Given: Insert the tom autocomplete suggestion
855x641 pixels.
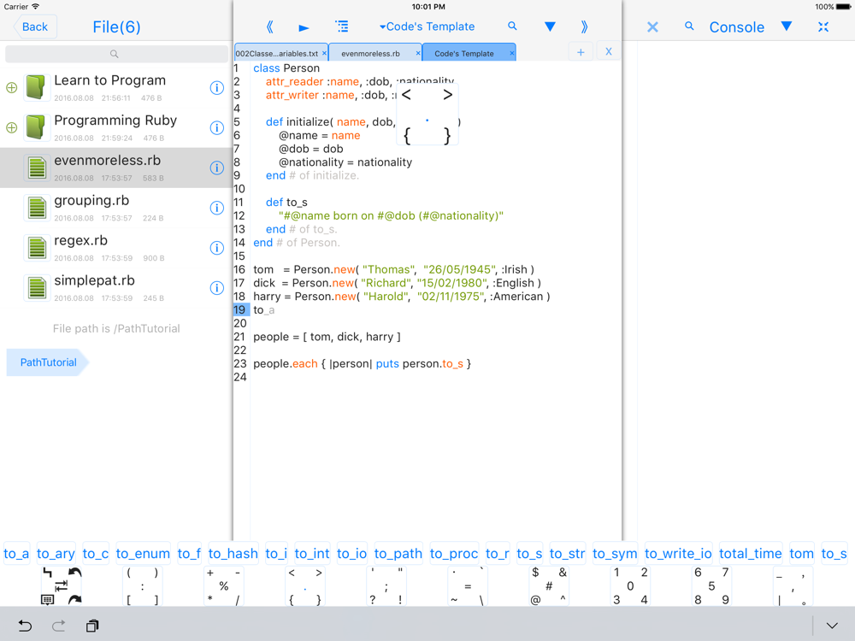Looking at the screenshot, I should point(801,554).
